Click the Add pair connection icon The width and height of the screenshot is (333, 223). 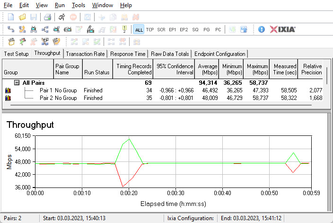[x=11, y=29]
